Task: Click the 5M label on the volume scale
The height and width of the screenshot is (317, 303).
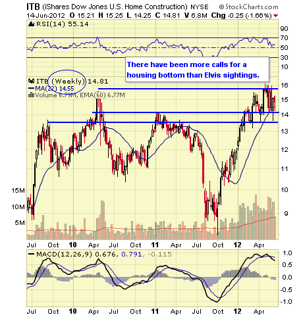Action: pyautogui.click(x=20, y=223)
